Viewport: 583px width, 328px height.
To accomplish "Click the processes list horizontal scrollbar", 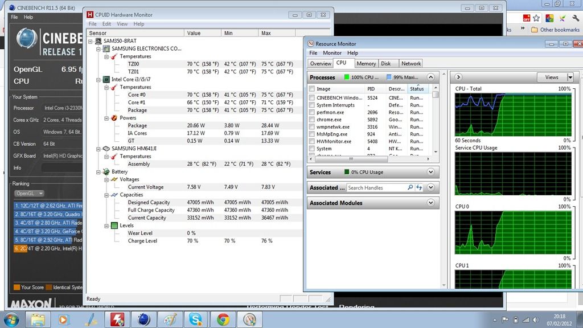I will click(x=351, y=159).
